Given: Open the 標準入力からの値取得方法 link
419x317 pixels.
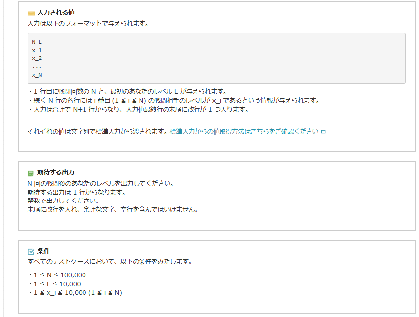Looking at the screenshot, I should pos(244,132).
